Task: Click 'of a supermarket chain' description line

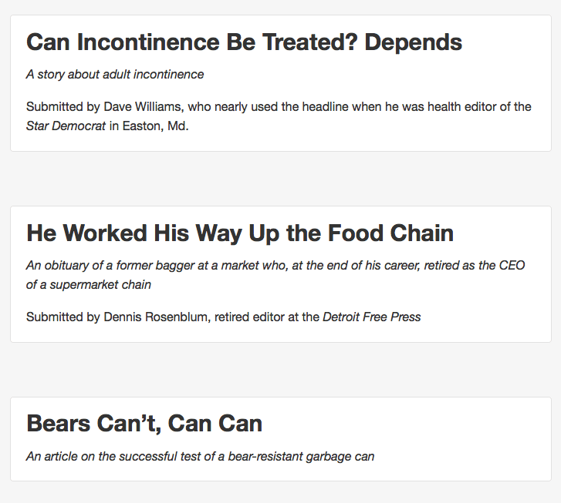Action: click(89, 285)
